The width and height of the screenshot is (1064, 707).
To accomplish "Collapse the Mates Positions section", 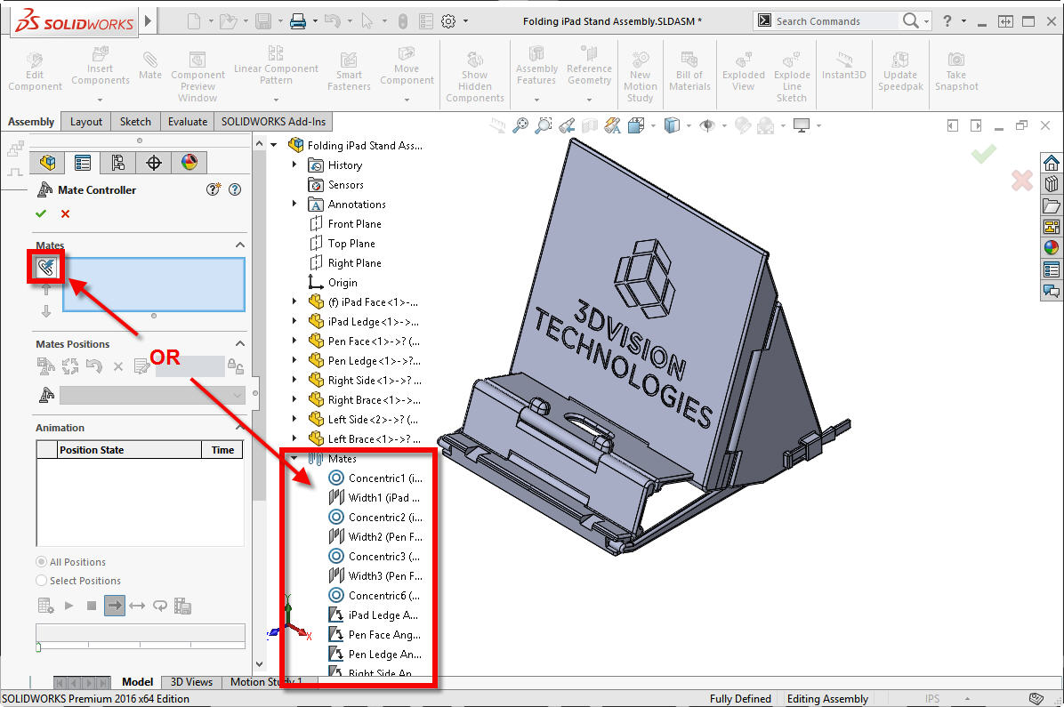I will tap(239, 344).
